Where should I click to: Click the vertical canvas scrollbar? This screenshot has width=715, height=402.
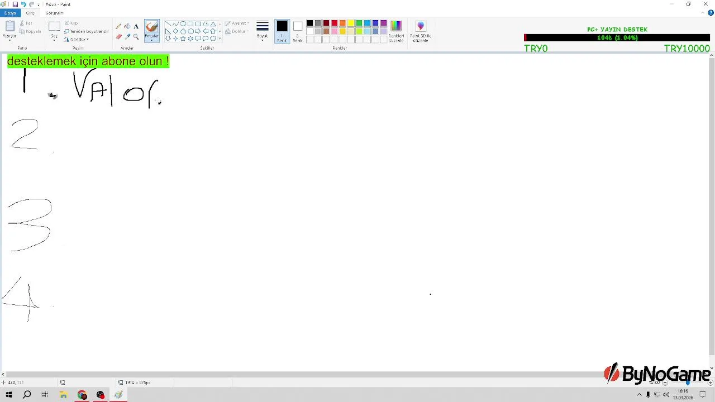pyautogui.click(x=711, y=207)
